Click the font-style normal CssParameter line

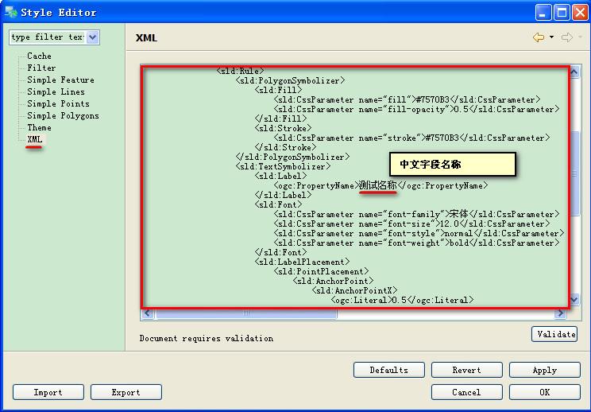point(419,233)
